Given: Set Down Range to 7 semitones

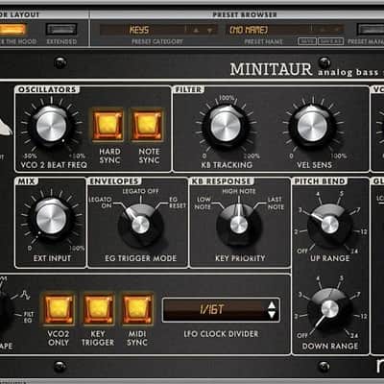Looking at the screenshot, I should point(358,295).
